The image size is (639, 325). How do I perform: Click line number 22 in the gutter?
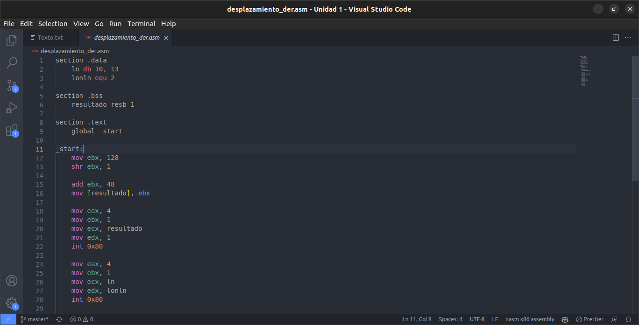[39, 247]
